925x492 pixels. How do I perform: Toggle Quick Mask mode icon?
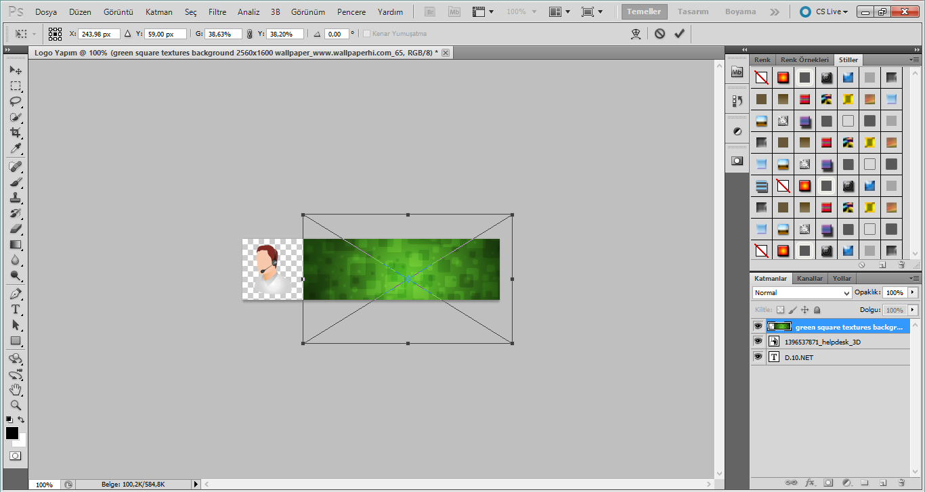(16, 456)
